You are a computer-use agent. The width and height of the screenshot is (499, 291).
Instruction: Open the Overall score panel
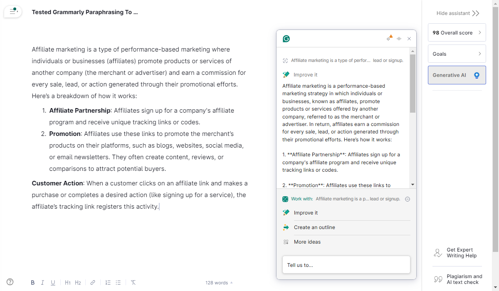457,33
